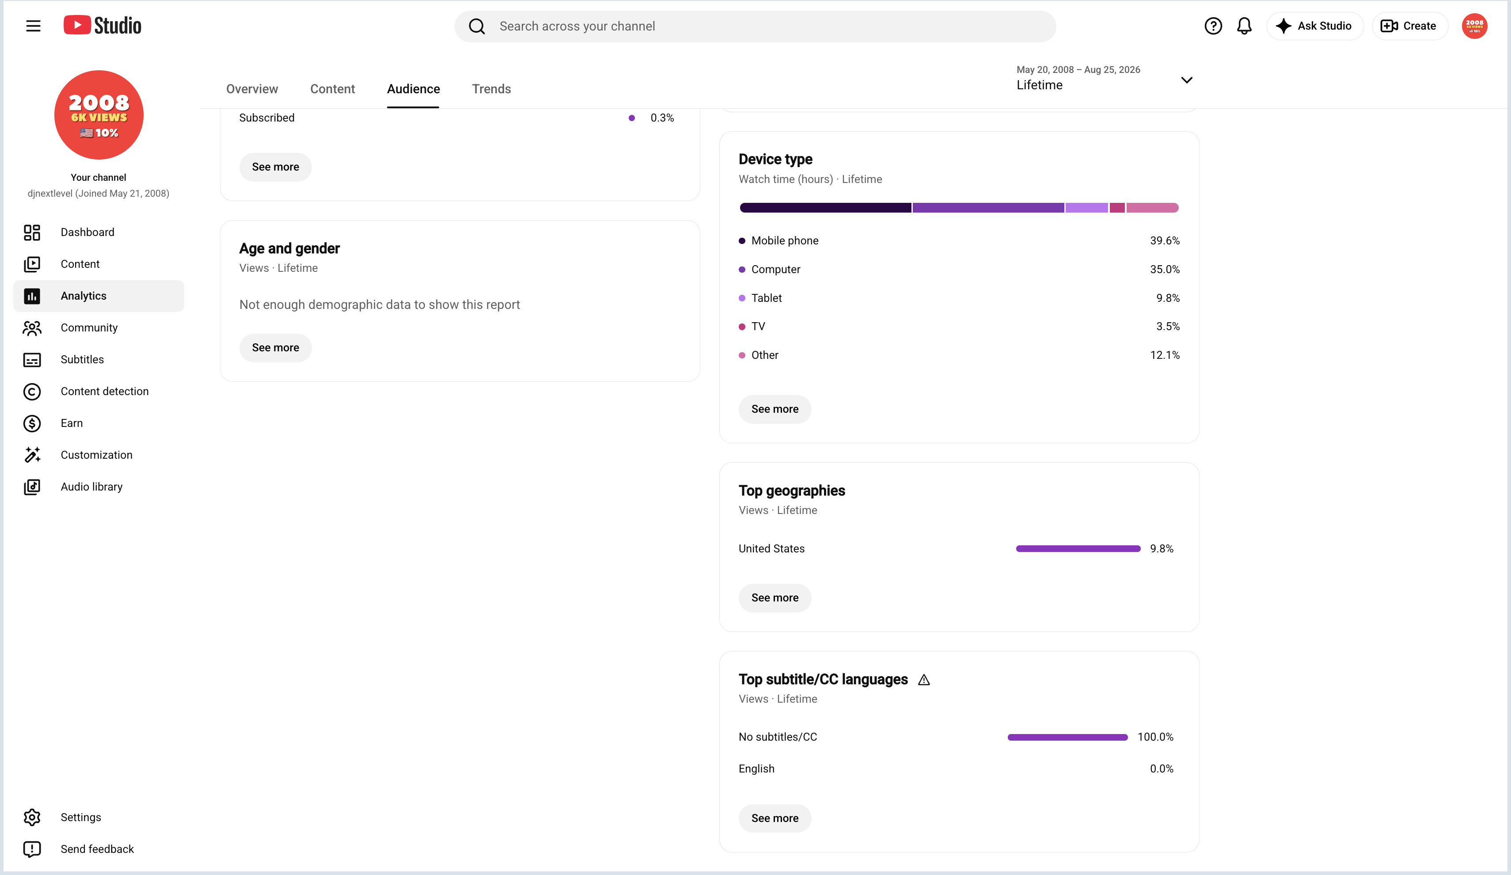Go to Content detection copyright icon
The image size is (1511, 875).
tap(32, 391)
